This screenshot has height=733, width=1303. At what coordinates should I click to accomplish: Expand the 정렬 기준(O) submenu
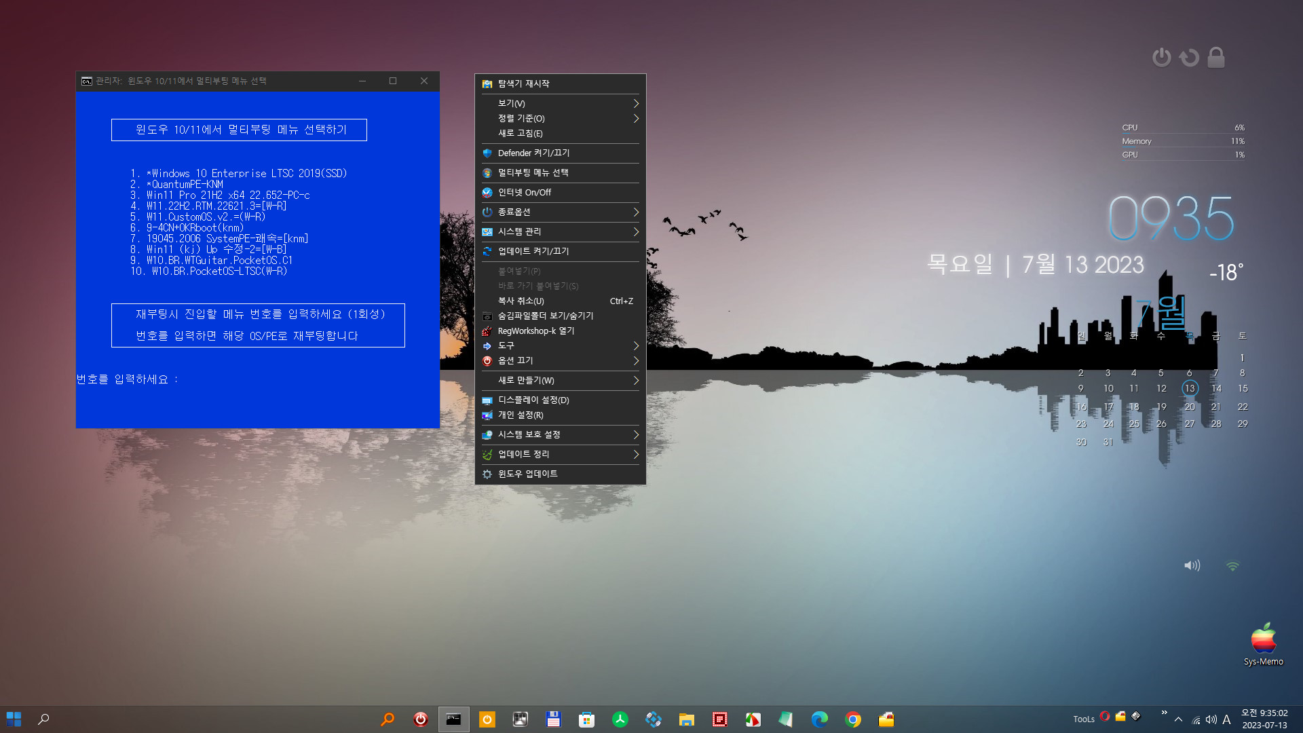click(561, 119)
